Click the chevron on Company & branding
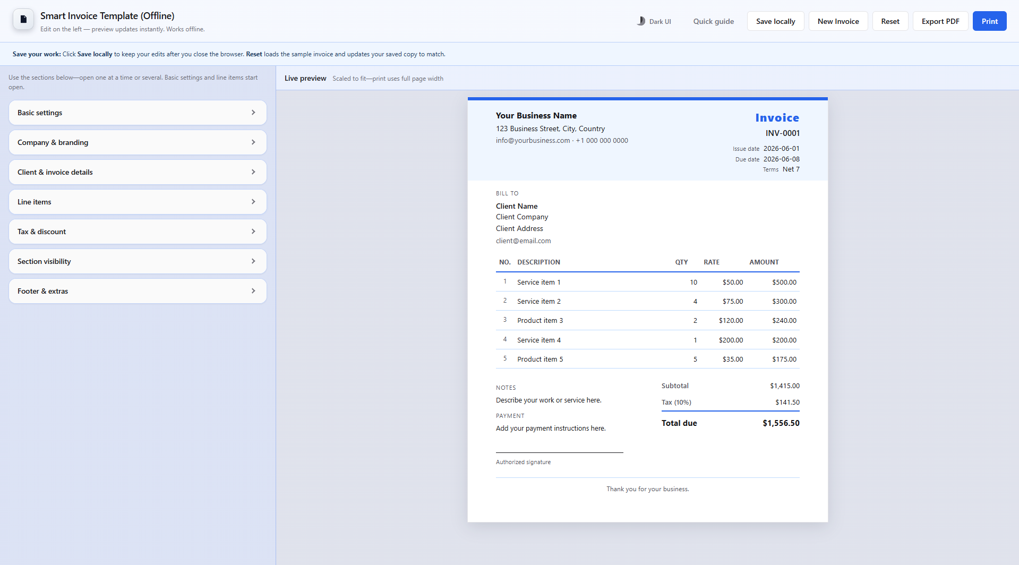This screenshot has width=1019, height=565. (x=253, y=142)
